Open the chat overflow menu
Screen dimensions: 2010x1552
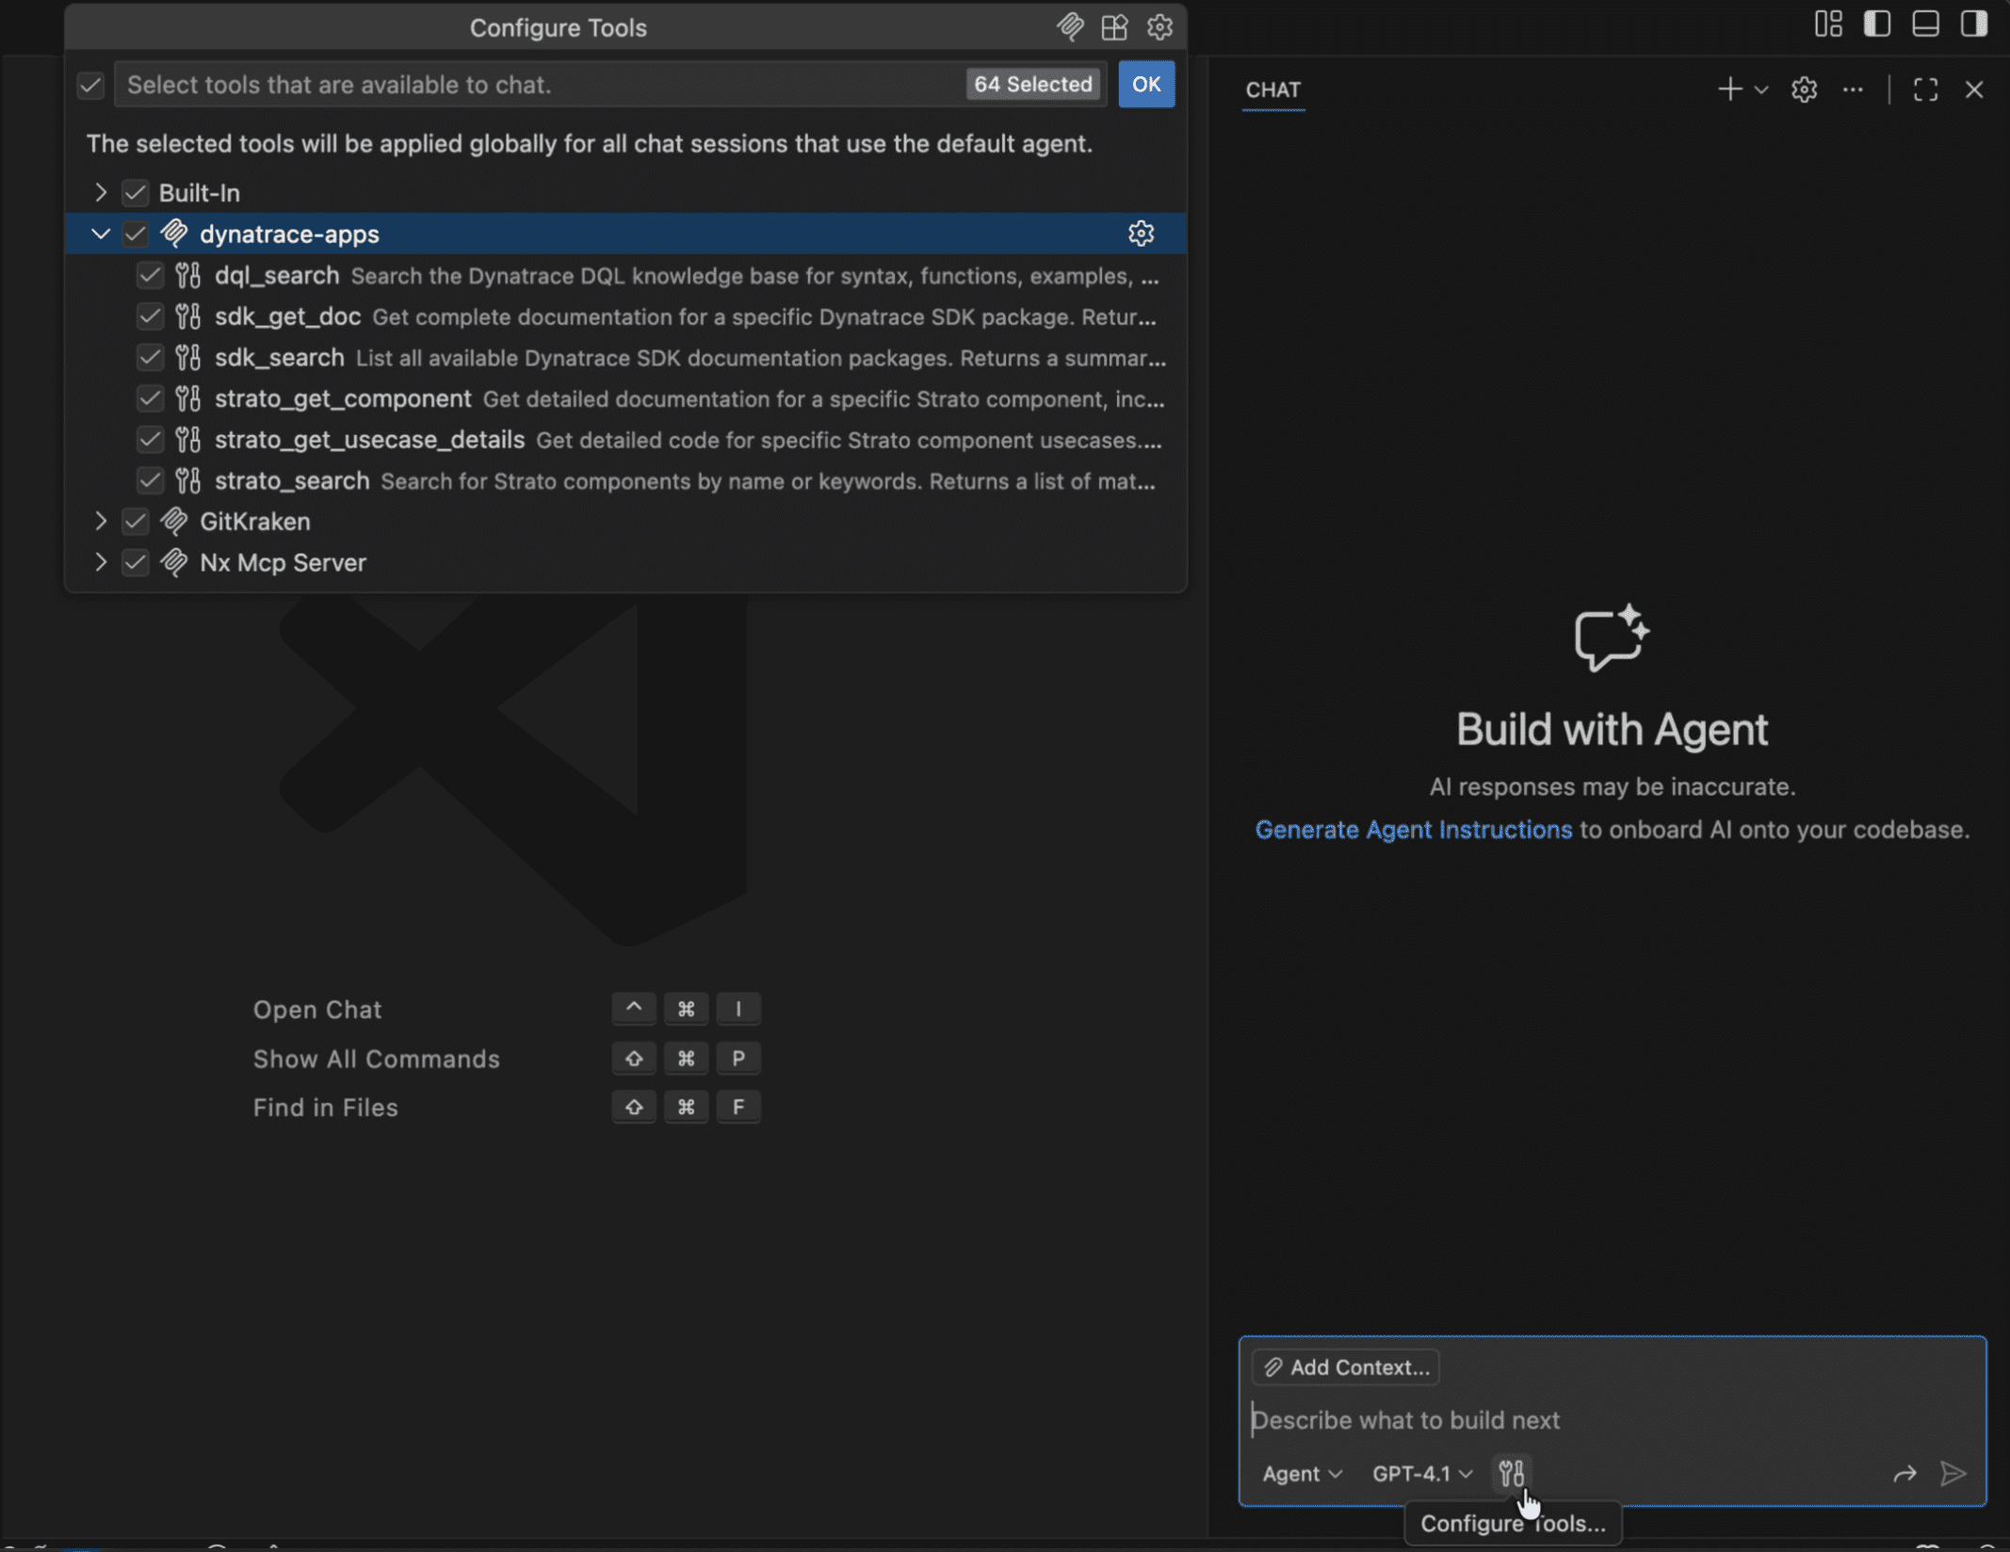pos(1853,89)
